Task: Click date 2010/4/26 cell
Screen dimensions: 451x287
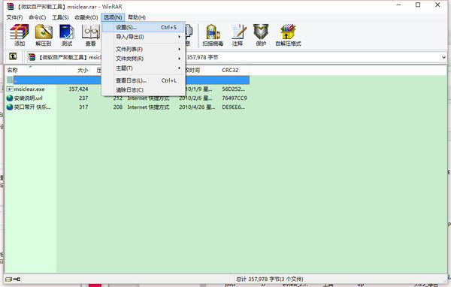Action: coord(197,107)
